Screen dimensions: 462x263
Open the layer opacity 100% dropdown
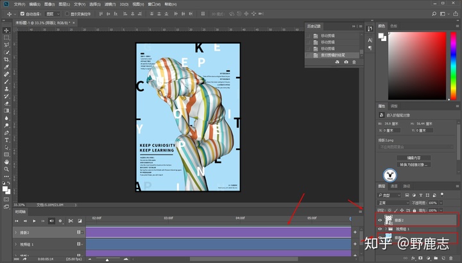point(441,203)
